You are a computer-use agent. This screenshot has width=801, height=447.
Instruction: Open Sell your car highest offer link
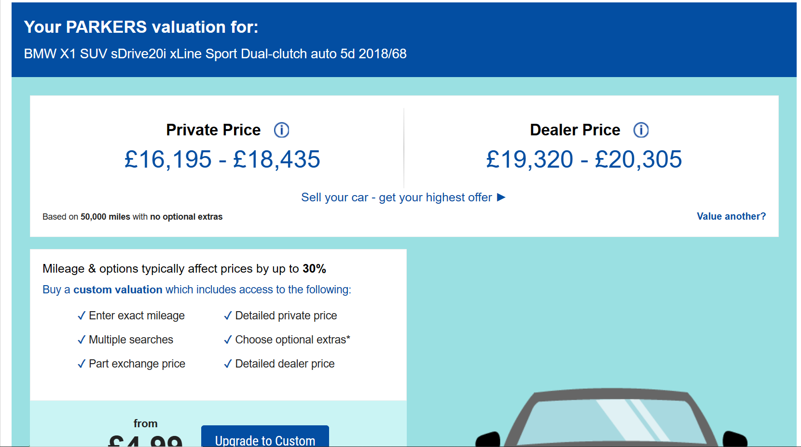pyautogui.click(x=396, y=197)
